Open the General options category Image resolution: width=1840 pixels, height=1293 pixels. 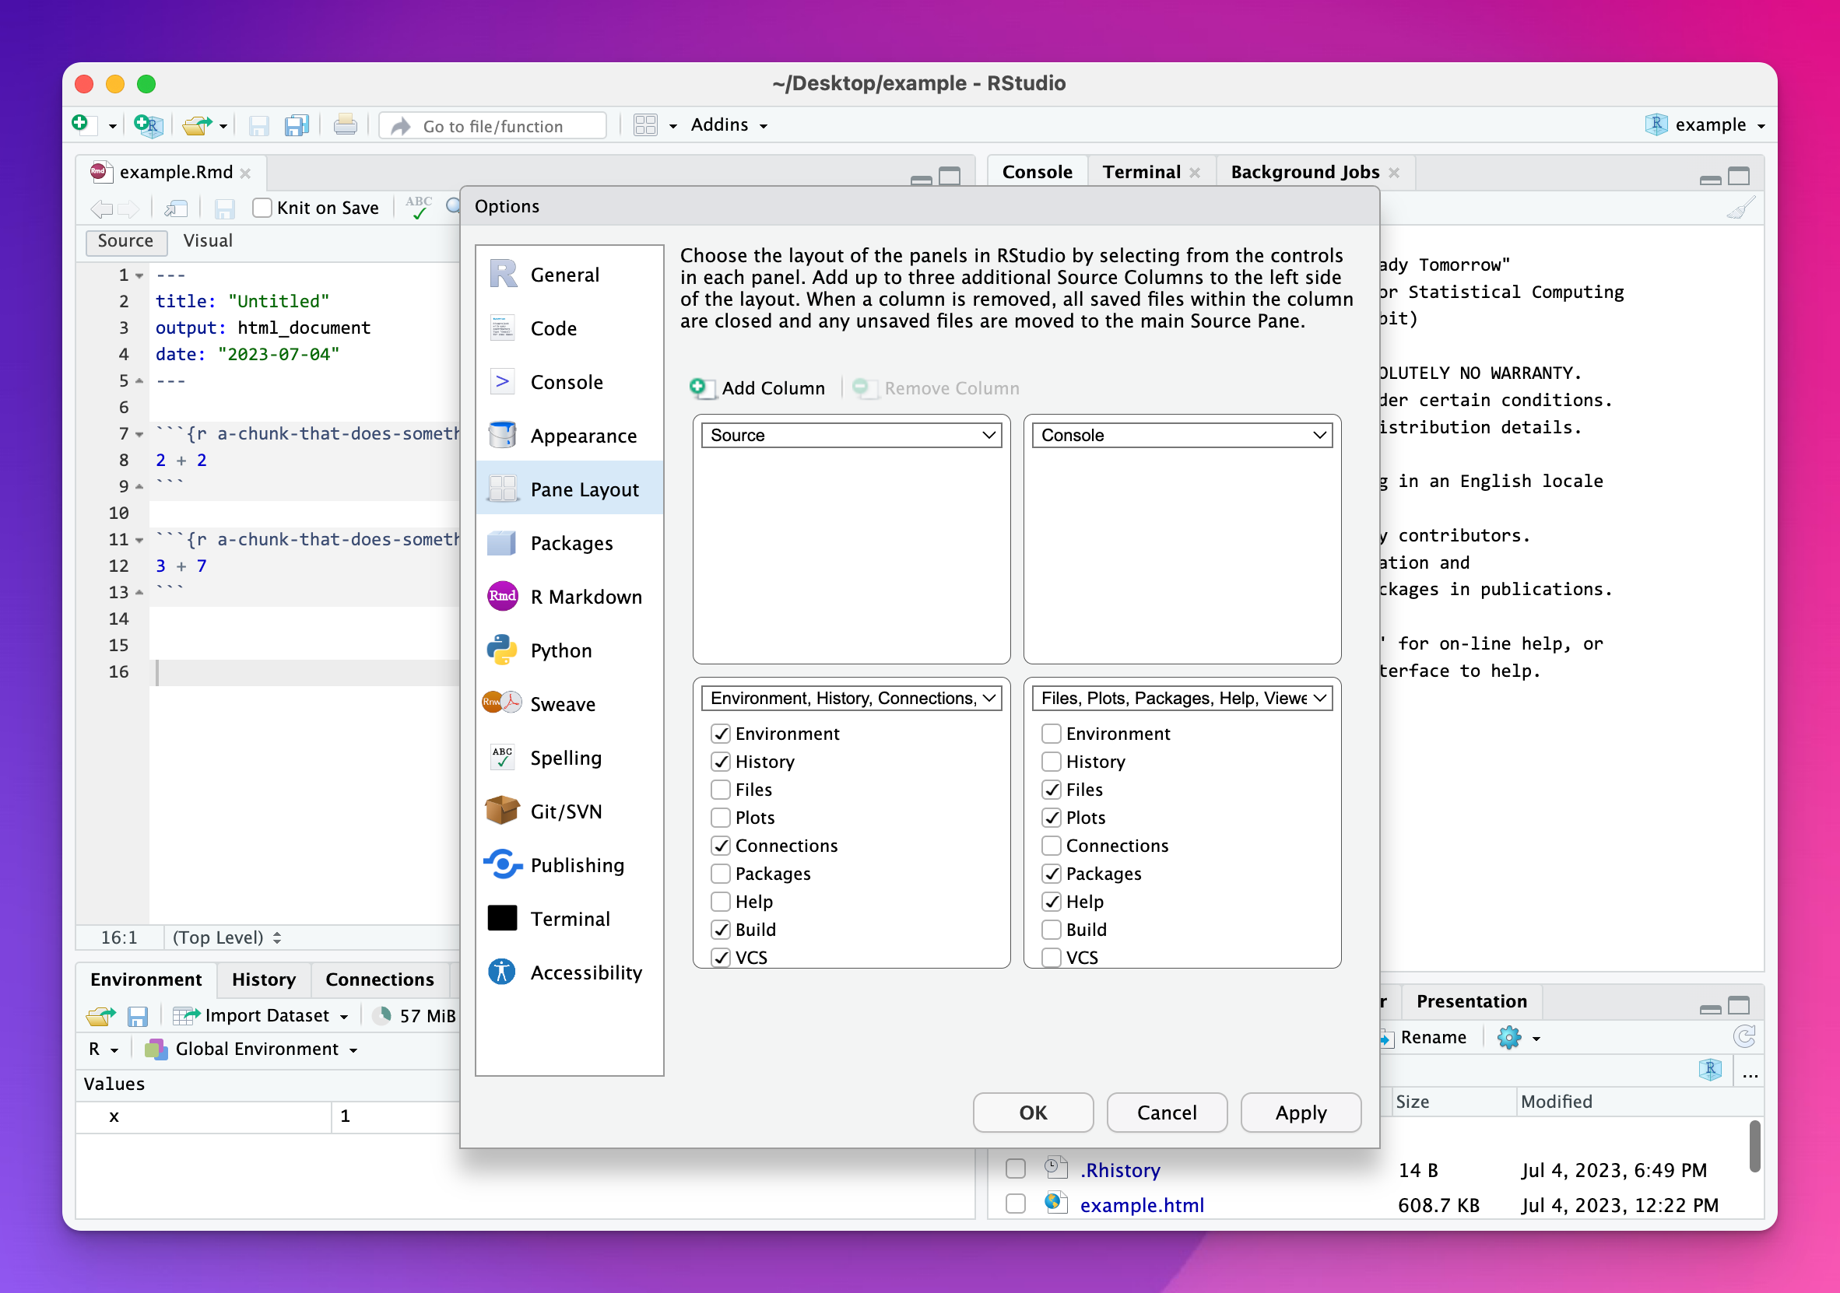569,275
